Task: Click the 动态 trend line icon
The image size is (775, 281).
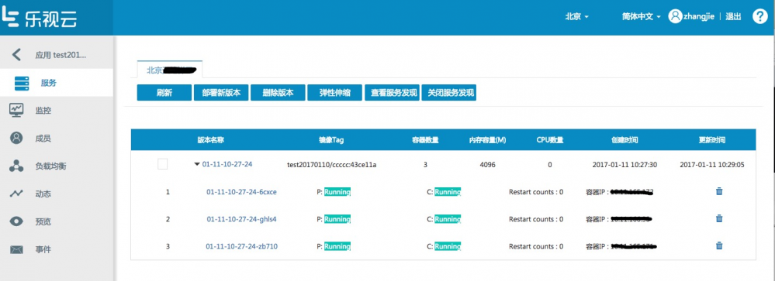Action: (x=16, y=194)
